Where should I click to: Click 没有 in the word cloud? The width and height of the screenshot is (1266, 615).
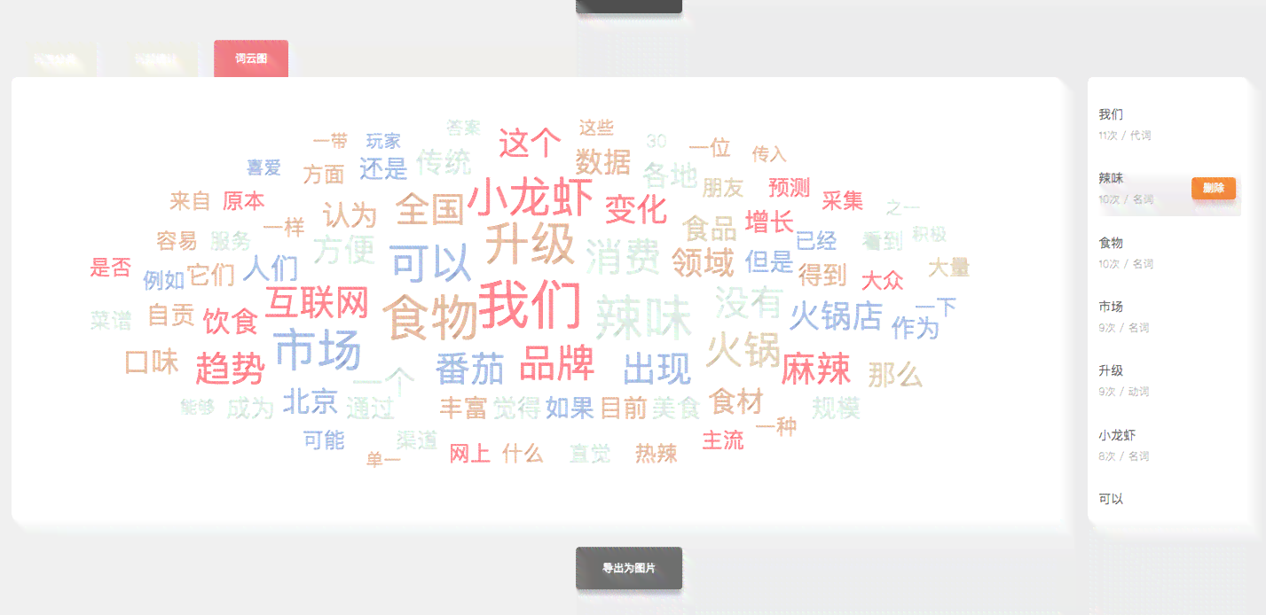click(x=748, y=302)
